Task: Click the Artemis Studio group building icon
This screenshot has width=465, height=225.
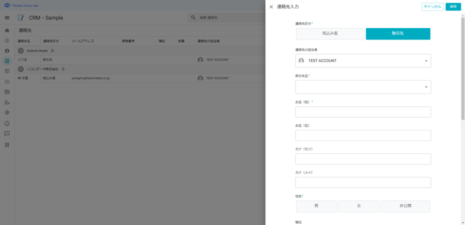Action: point(21,51)
